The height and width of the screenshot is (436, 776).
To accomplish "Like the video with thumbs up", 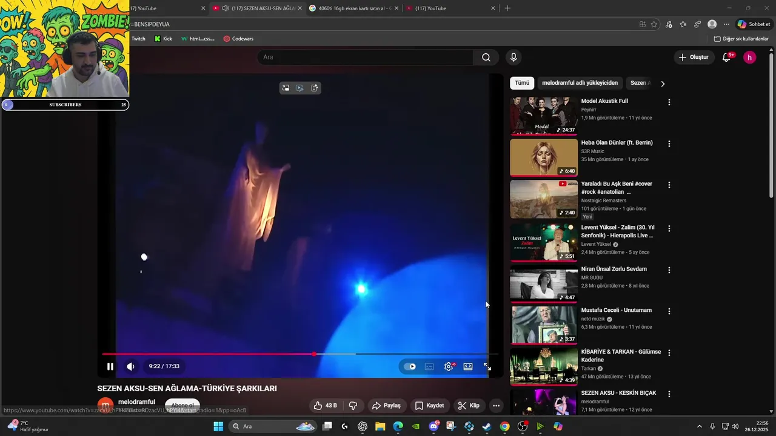I will (x=325, y=406).
